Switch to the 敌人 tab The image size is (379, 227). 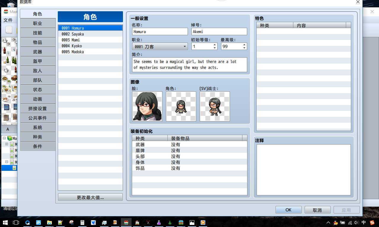click(38, 71)
